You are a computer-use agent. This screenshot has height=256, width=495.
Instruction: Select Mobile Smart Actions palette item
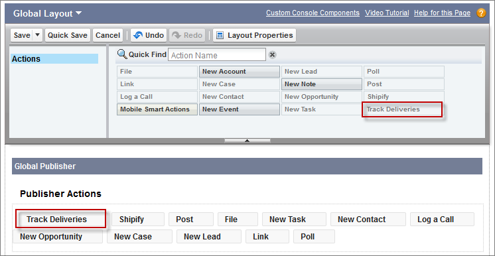157,109
